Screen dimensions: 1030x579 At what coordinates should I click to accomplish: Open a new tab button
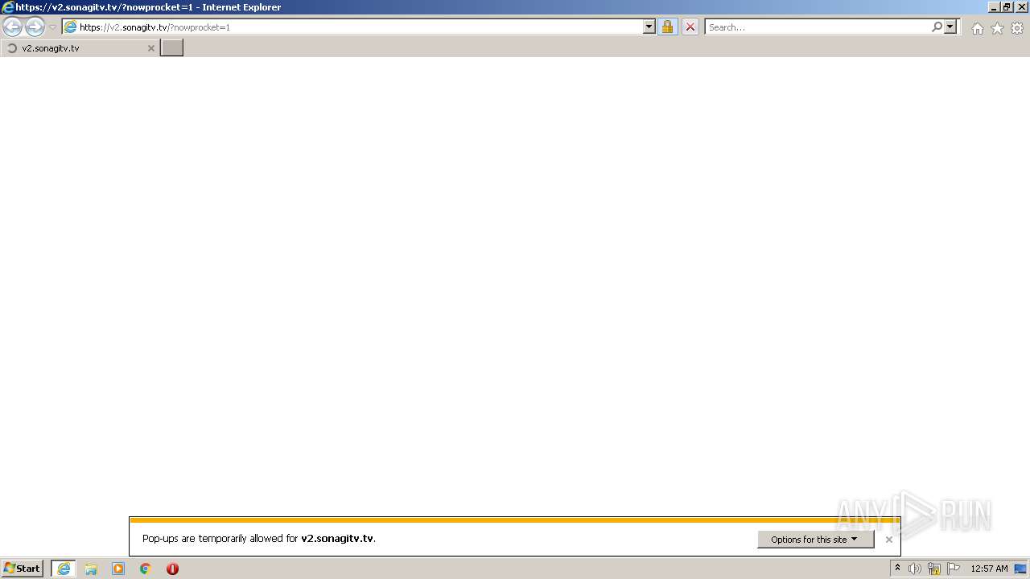tap(172, 48)
